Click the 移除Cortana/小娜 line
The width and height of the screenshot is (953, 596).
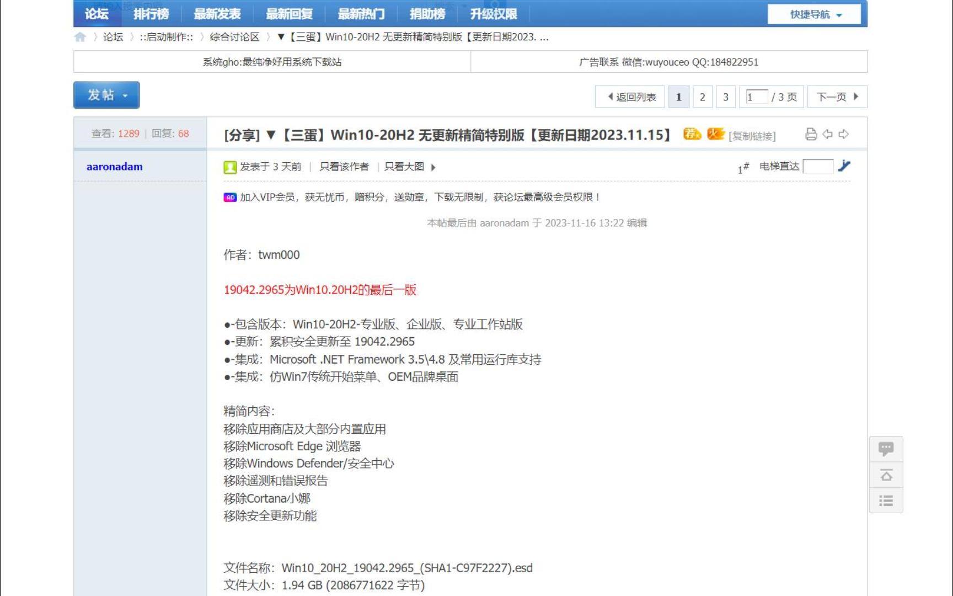(267, 498)
